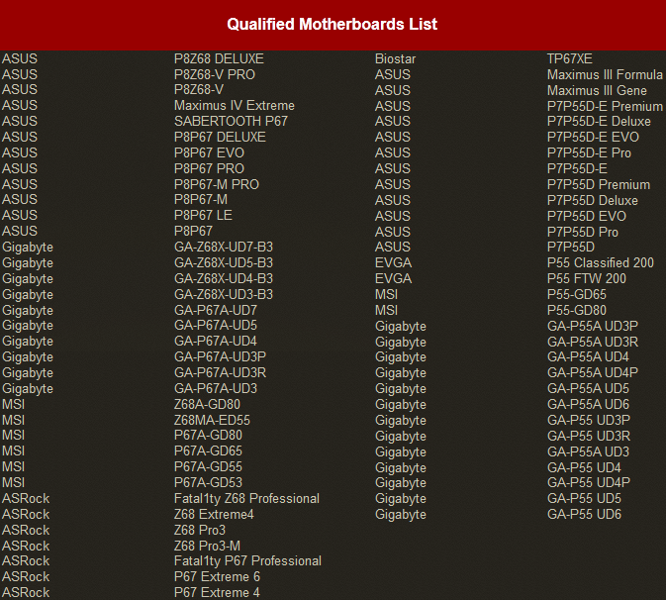The image size is (666, 600).
Task: Select Maximus IV Extreme in the list
Action: tap(234, 105)
